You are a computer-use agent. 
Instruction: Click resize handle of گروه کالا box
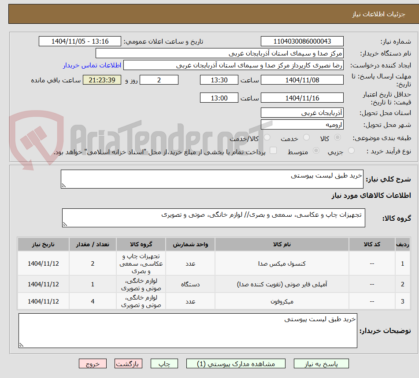[x=65, y=224]
